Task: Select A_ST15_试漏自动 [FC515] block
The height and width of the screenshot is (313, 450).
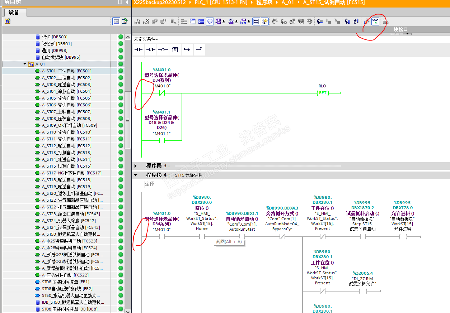Action: (66, 166)
